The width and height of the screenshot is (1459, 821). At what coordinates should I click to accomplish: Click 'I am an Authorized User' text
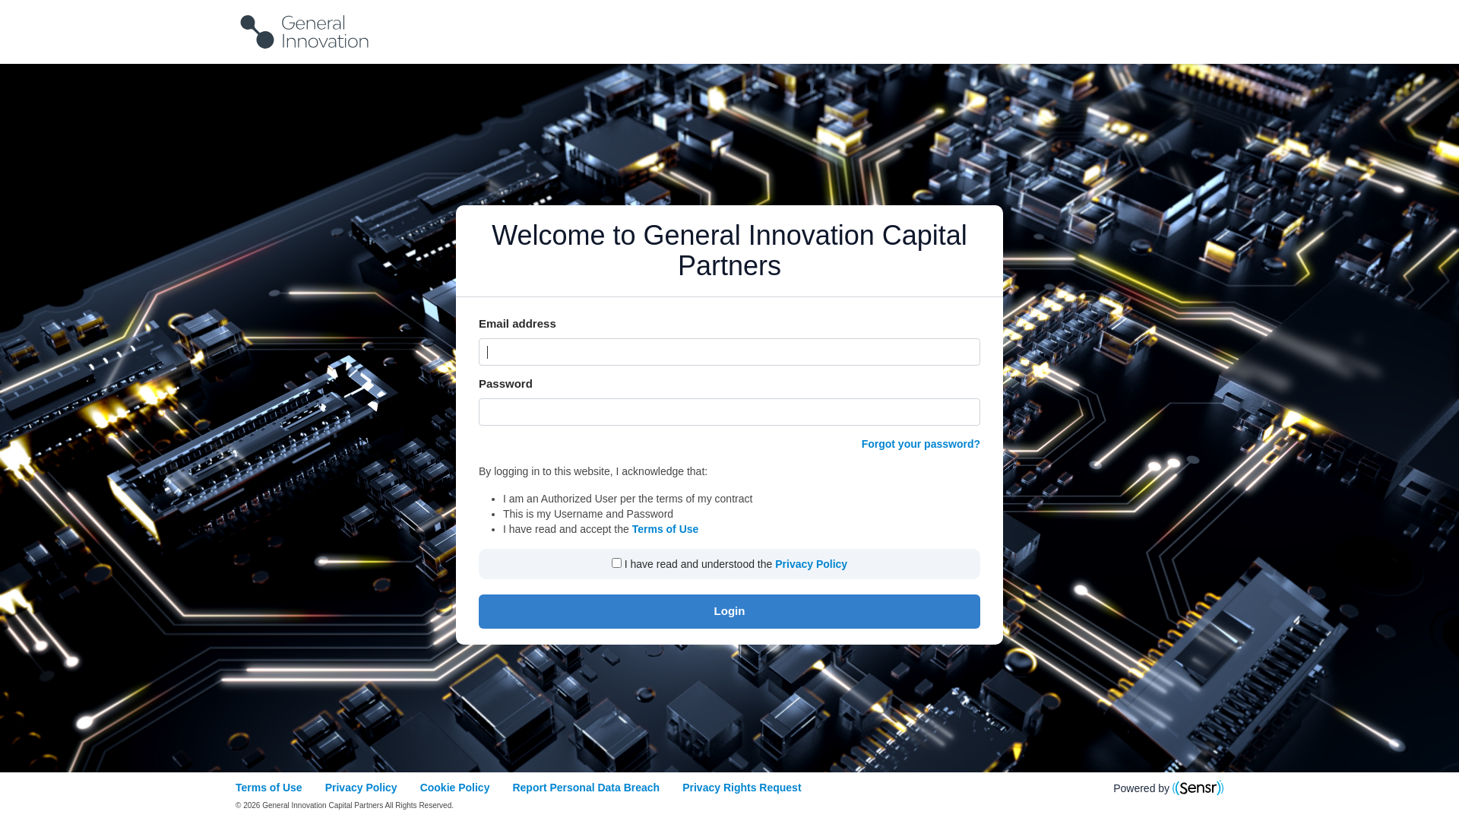[x=628, y=499]
